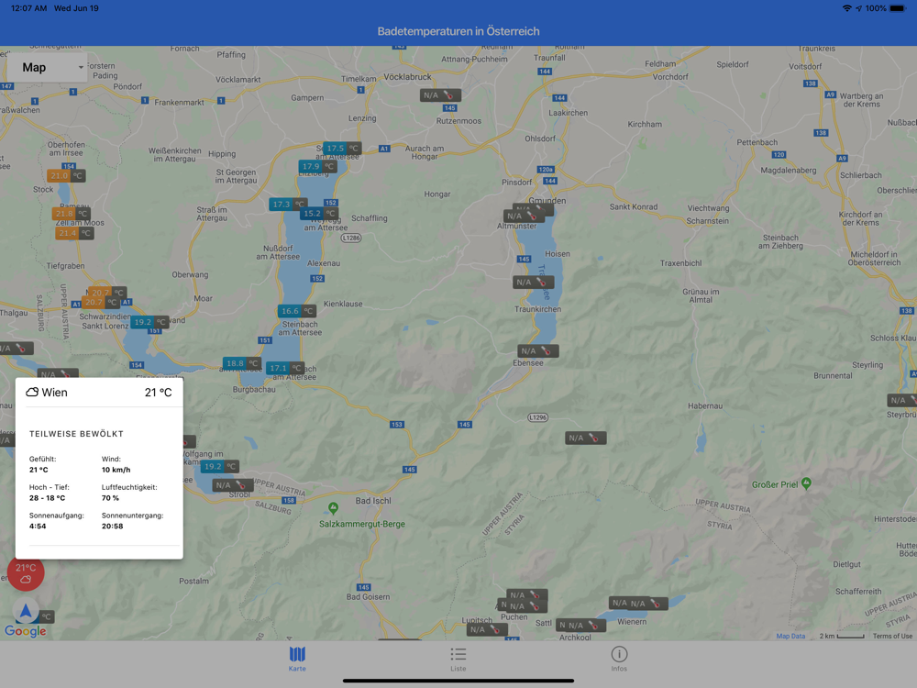This screenshot has width=917, height=688.
Task: Tap the Gmunden town label
Action: [x=547, y=200]
